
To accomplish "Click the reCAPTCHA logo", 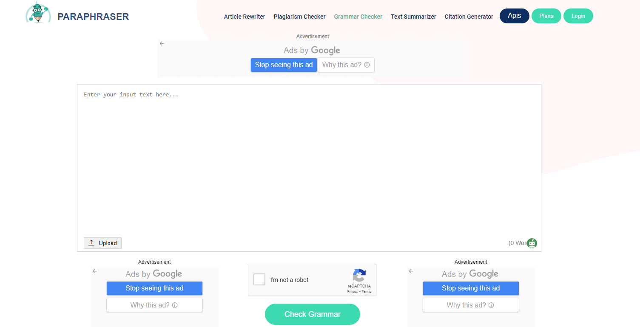I will click(359, 275).
